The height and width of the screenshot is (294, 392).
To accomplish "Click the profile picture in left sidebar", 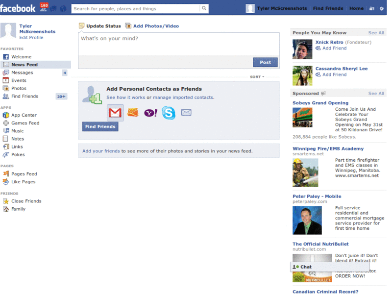I will point(8,31).
